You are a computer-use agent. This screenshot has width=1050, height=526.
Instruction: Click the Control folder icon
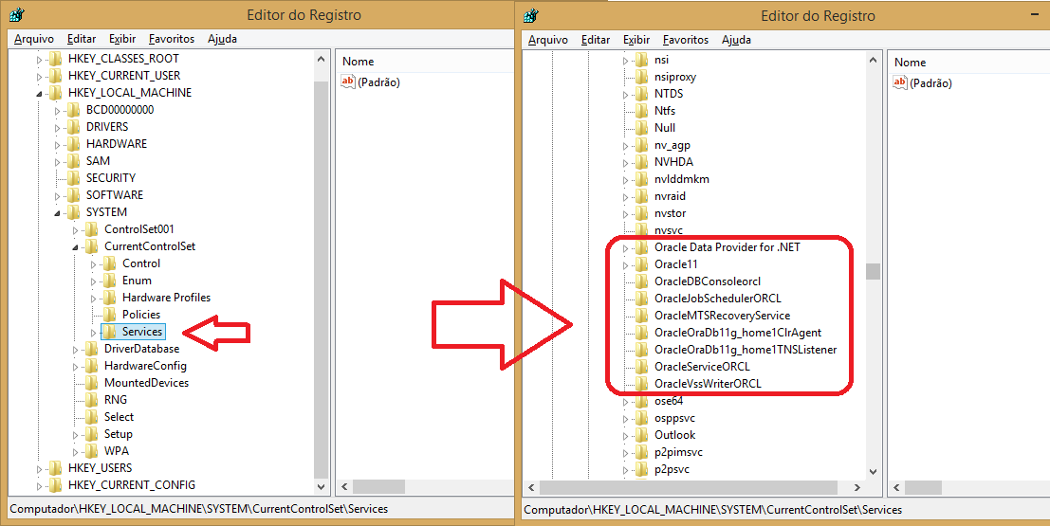pos(110,263)
